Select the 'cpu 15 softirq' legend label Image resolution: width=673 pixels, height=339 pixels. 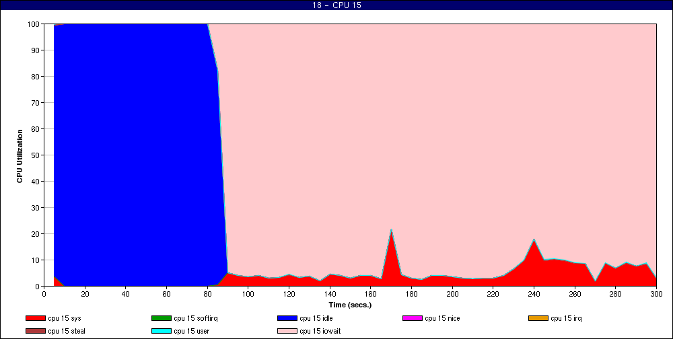196,318
